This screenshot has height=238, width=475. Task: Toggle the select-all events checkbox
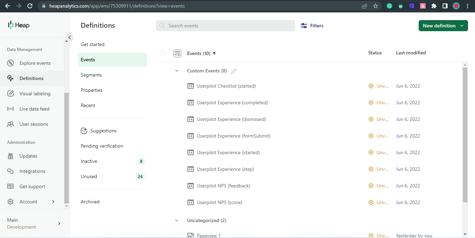coord(163,53)
